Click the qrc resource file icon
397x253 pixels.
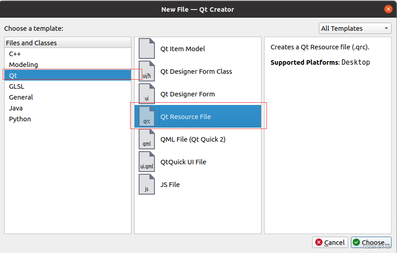(x=147, y=116)
